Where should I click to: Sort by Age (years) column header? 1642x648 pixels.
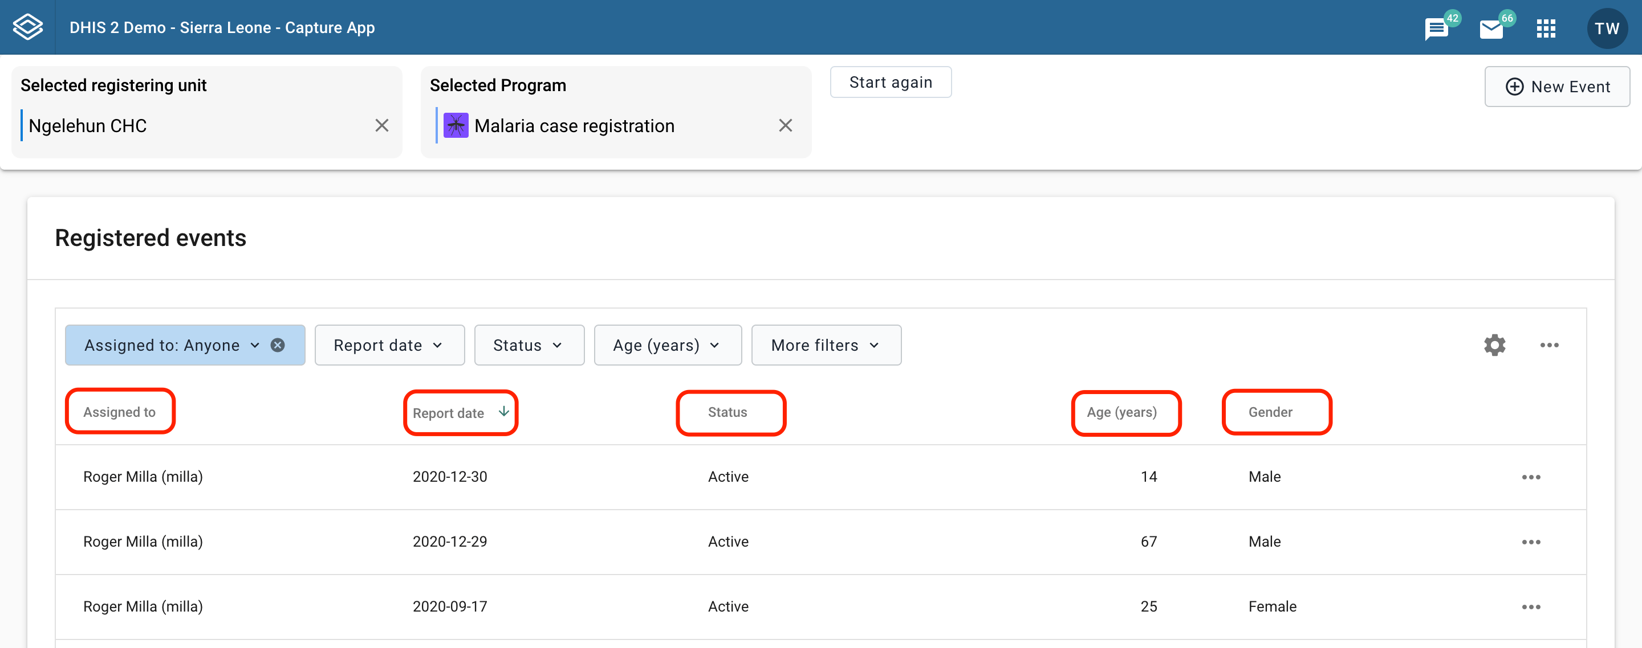point(1122,412)
